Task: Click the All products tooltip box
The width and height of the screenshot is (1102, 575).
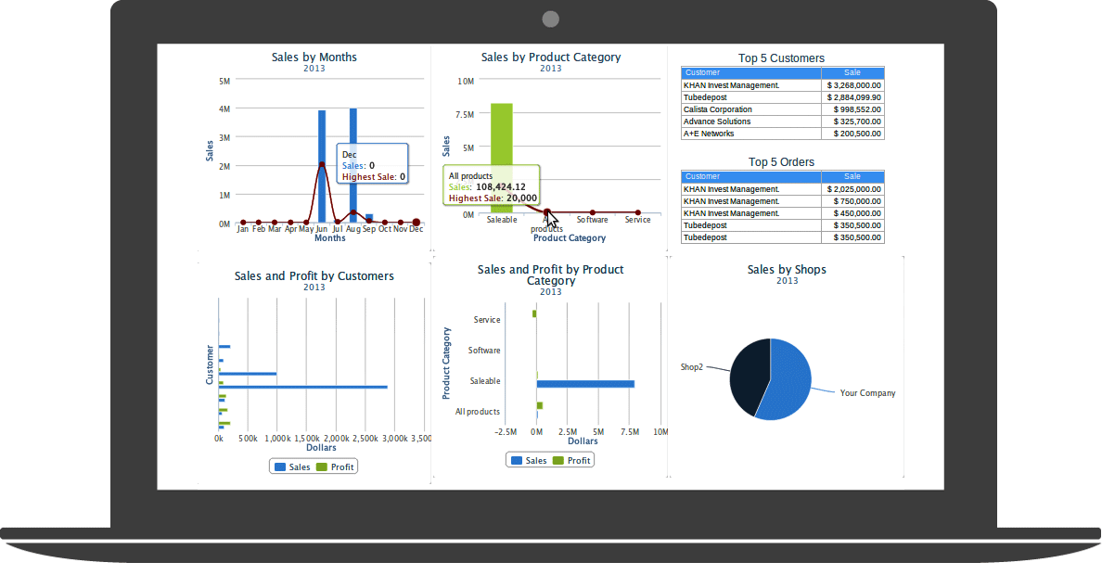Action: (x=492, y=185)
